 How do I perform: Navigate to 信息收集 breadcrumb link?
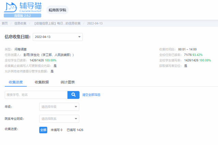pyautogui.click(x=21, y=23)
